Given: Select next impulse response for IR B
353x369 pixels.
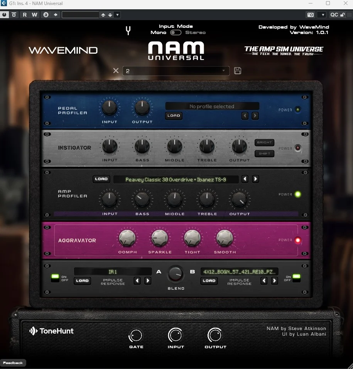Looking at the screenshot, I should tap(274, 281).
